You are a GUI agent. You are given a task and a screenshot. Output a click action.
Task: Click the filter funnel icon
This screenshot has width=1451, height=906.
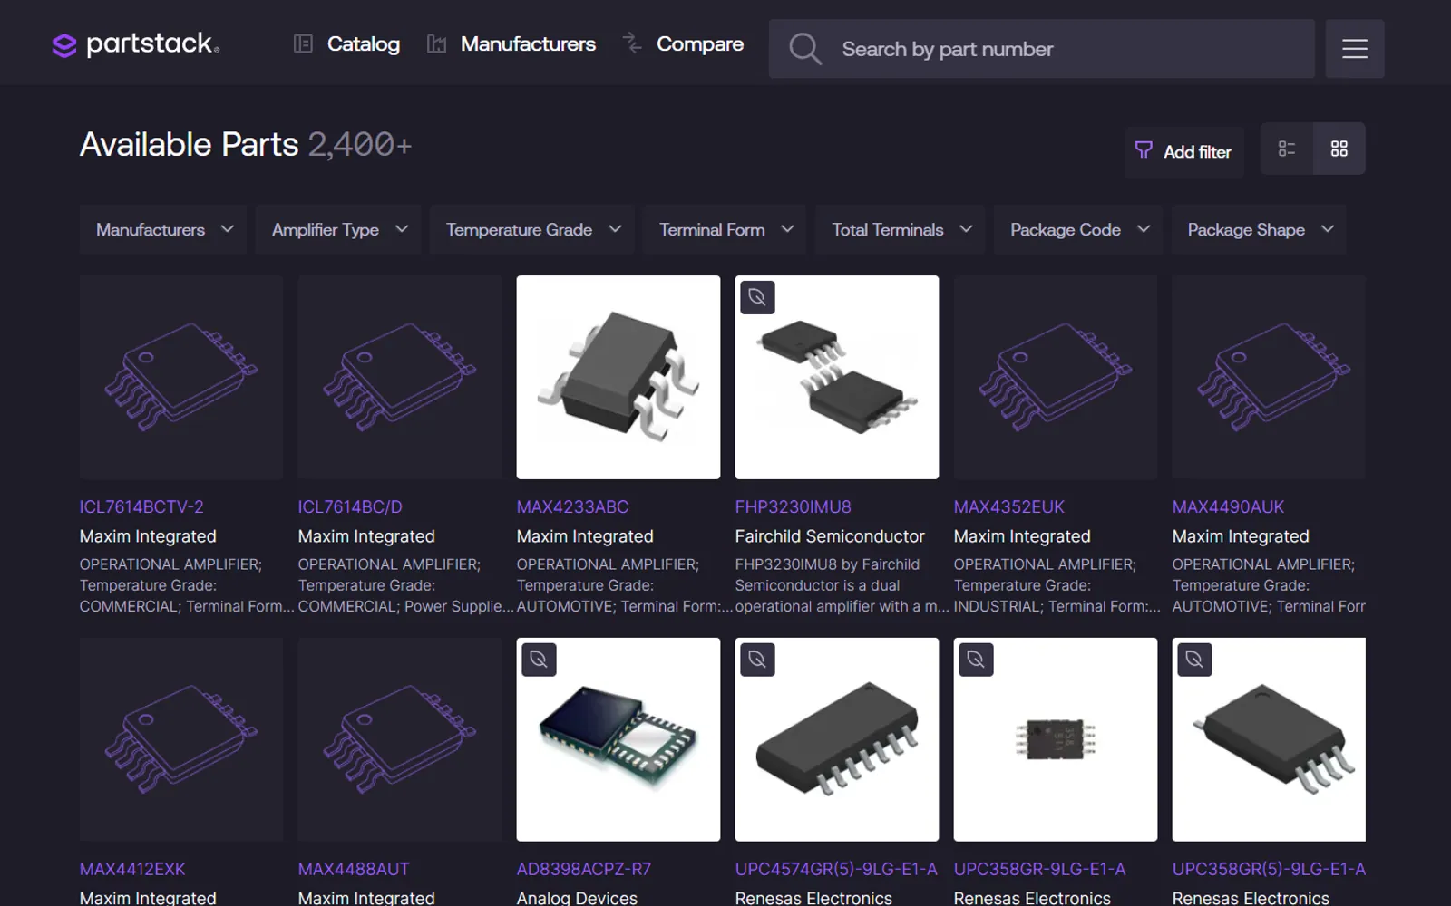tap(1144, 150)
